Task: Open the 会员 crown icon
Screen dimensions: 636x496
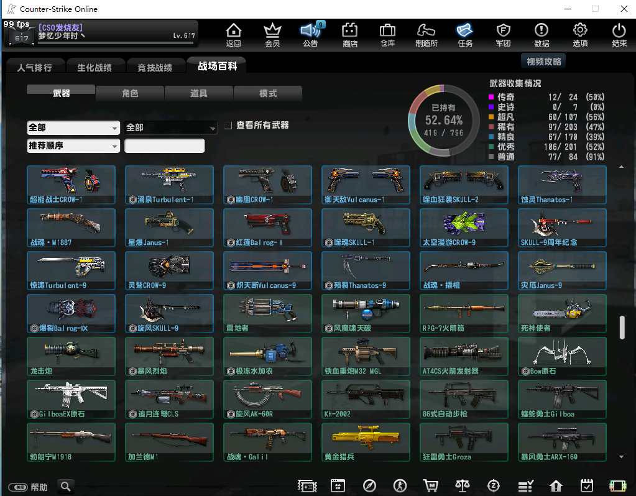Action: (x=272, y=34)
